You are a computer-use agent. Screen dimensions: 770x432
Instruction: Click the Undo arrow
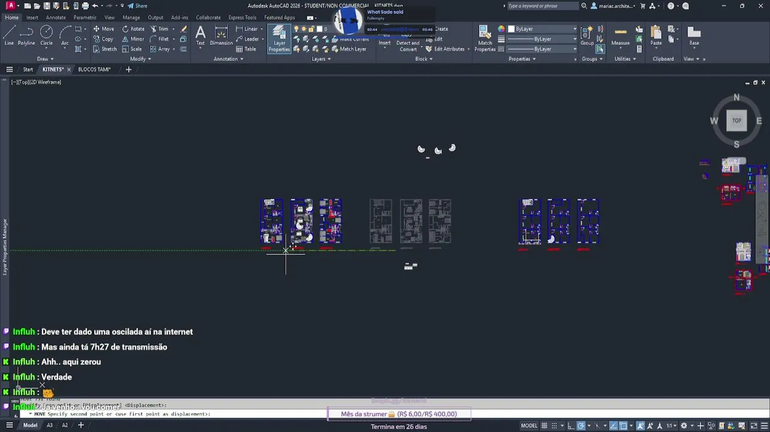(x=95, y=6)
